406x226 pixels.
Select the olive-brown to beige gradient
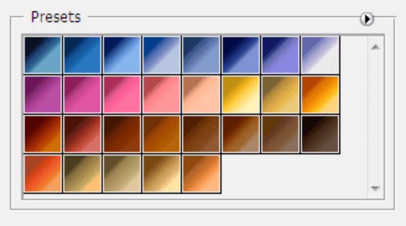[122, 173]
